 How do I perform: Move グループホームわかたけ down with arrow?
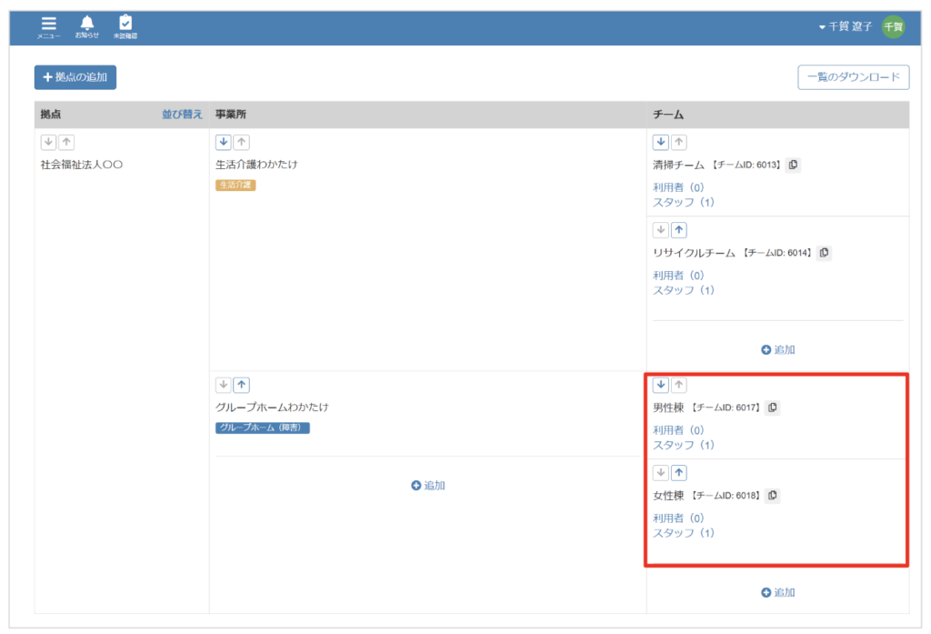coord(224,385)
